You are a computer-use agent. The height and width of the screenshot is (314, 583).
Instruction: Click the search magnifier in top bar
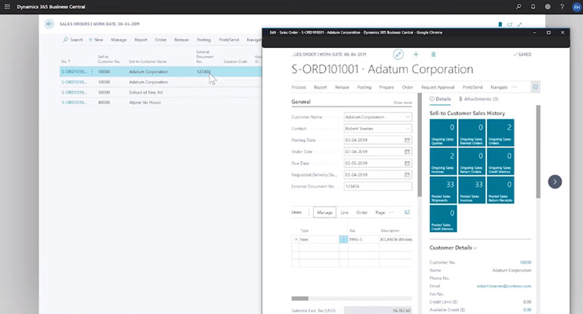tap(519, 7)
